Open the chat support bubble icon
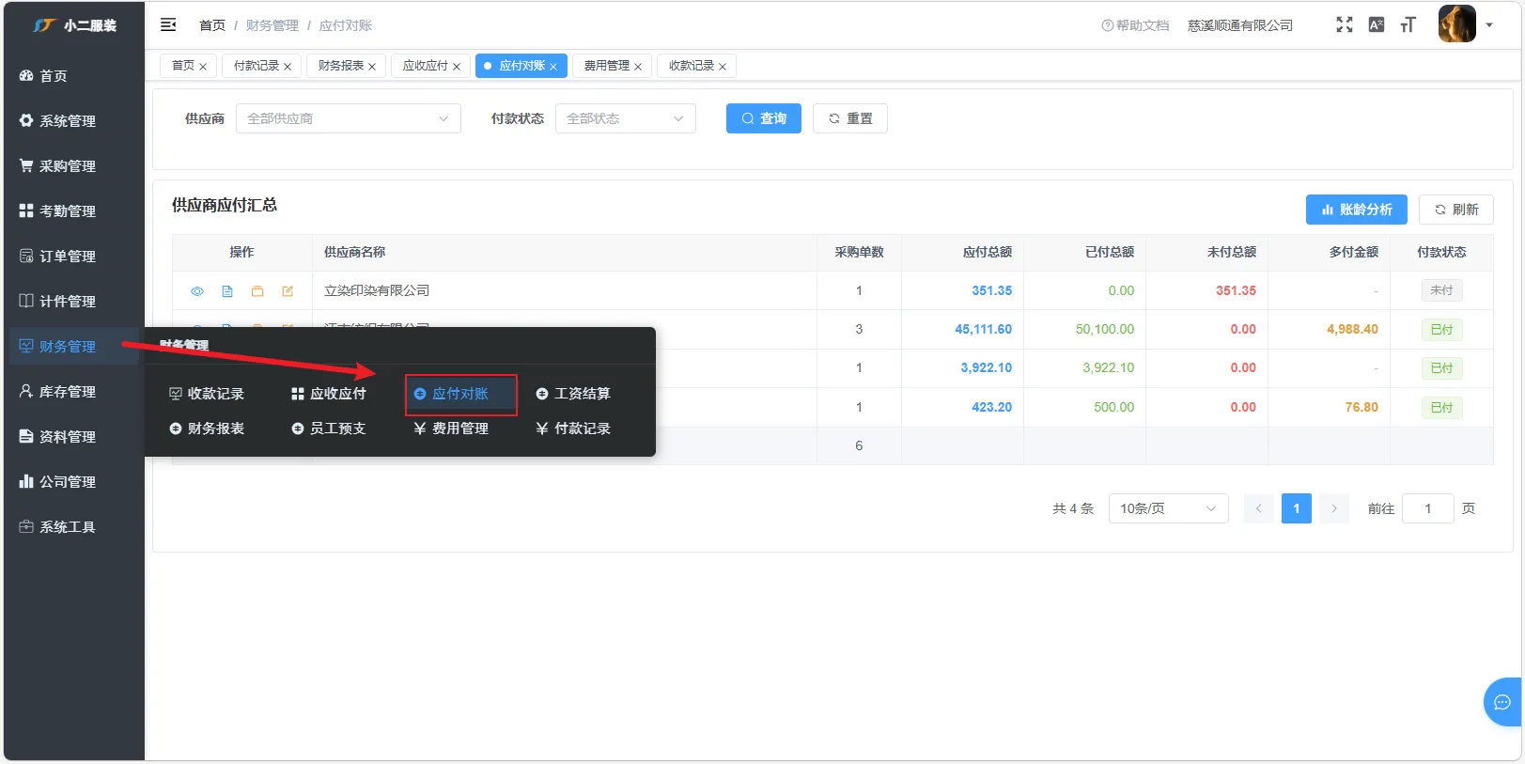The width and height of the screenshot is (1525, 764). pyautogui.click(x=1502, y=702)
